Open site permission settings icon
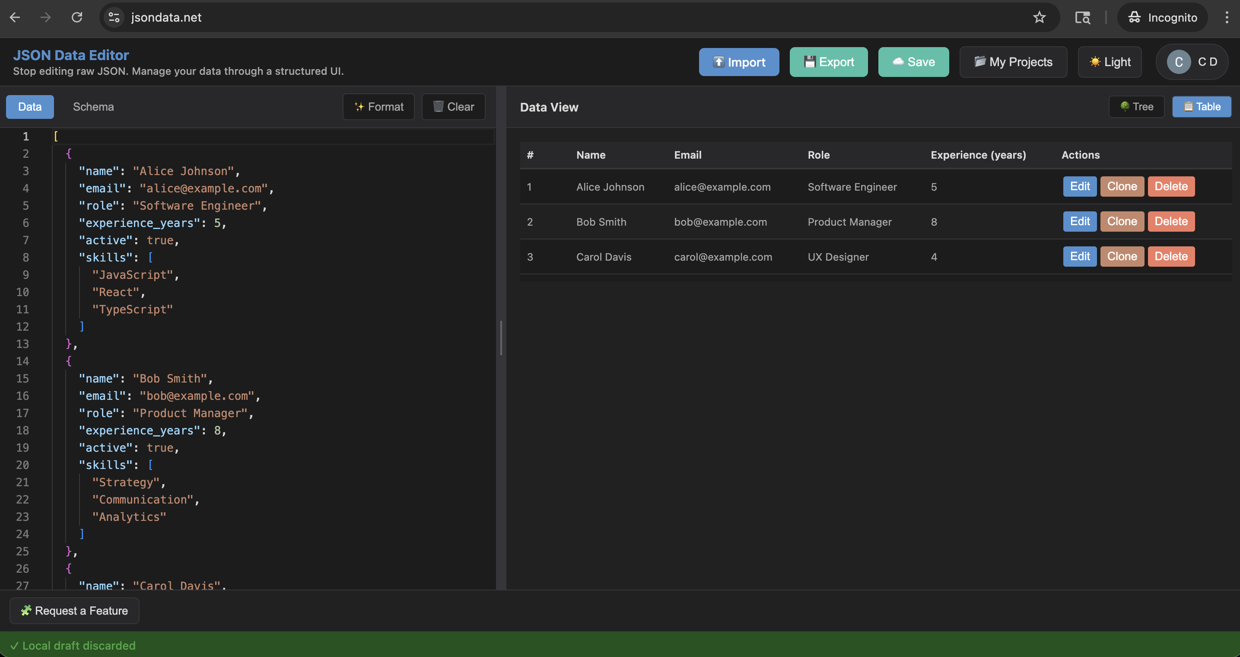The image size is (1240, 657). click(x=114, y=17)
